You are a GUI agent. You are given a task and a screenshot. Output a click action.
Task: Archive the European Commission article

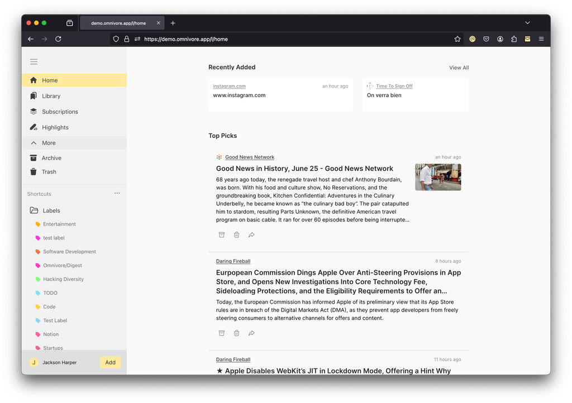pyautogui.click(x=221, y=333)
